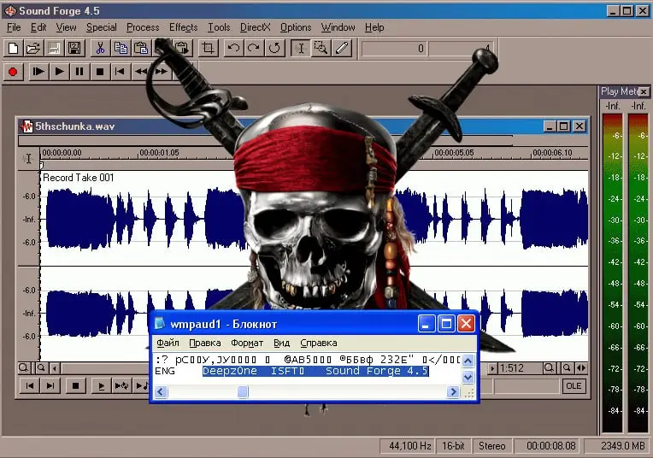
Task: Pause playback in the transport toolbar
Action: [79, 72]
